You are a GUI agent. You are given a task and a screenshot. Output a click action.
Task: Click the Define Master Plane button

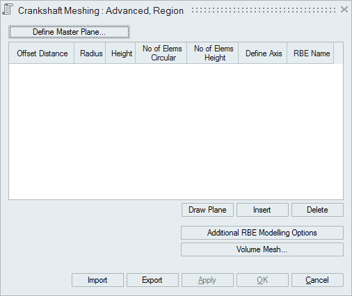(69, 32)
